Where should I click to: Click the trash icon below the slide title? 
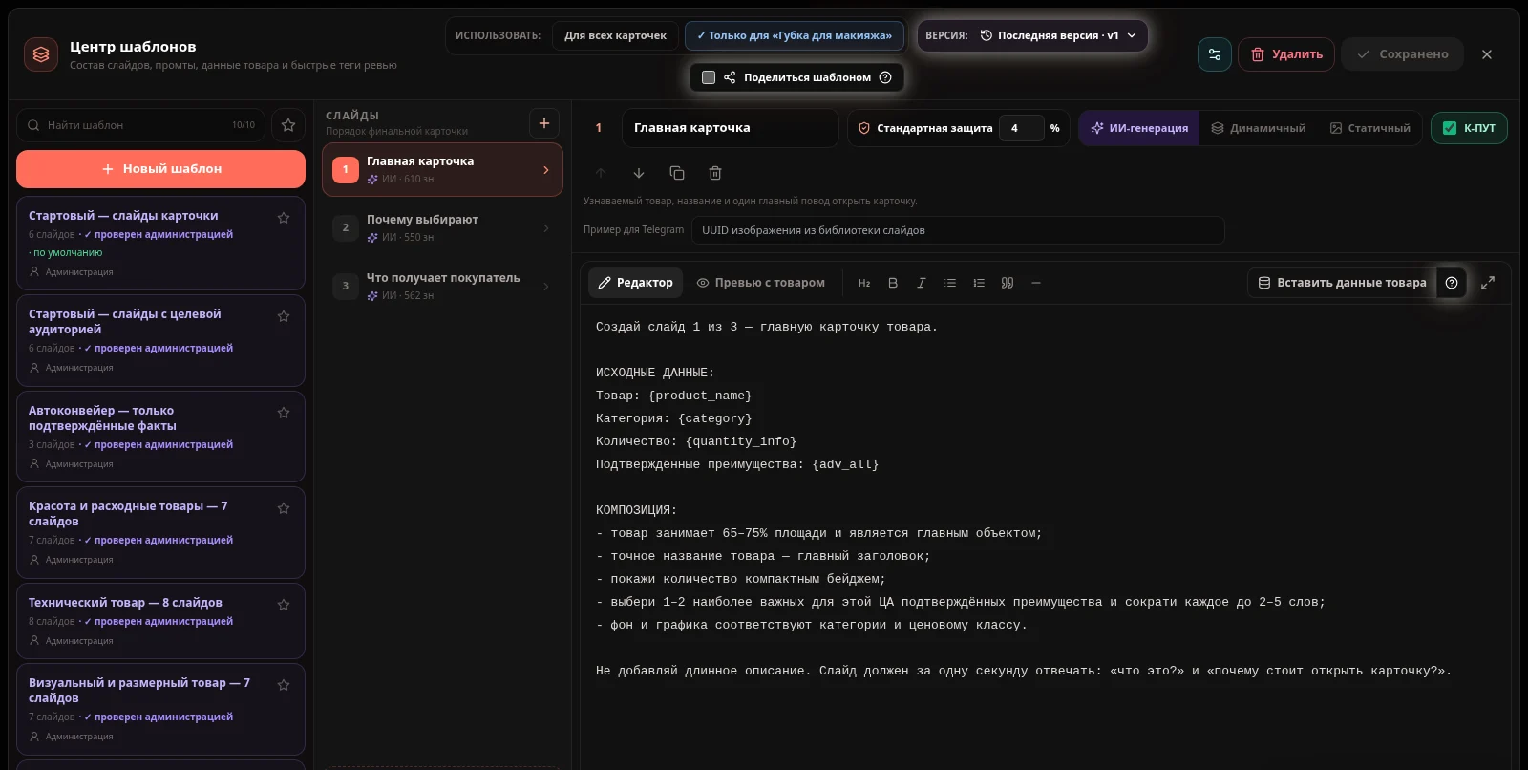[x=715, y=173]
